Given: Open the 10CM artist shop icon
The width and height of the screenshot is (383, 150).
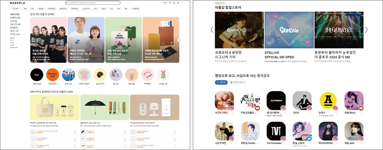Looking at the screenshot, I should tap(302, 101).
